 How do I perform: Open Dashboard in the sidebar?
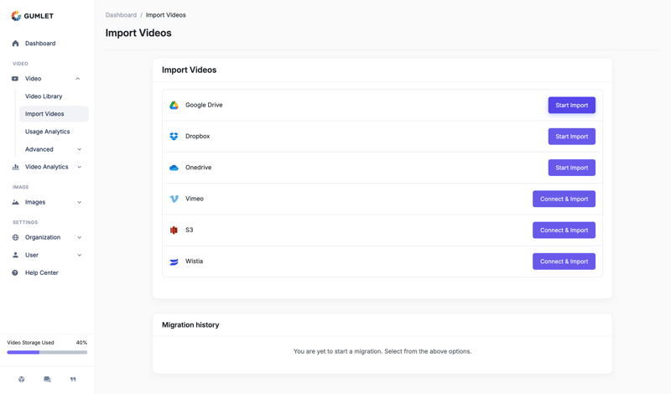[x=40, y=44]
